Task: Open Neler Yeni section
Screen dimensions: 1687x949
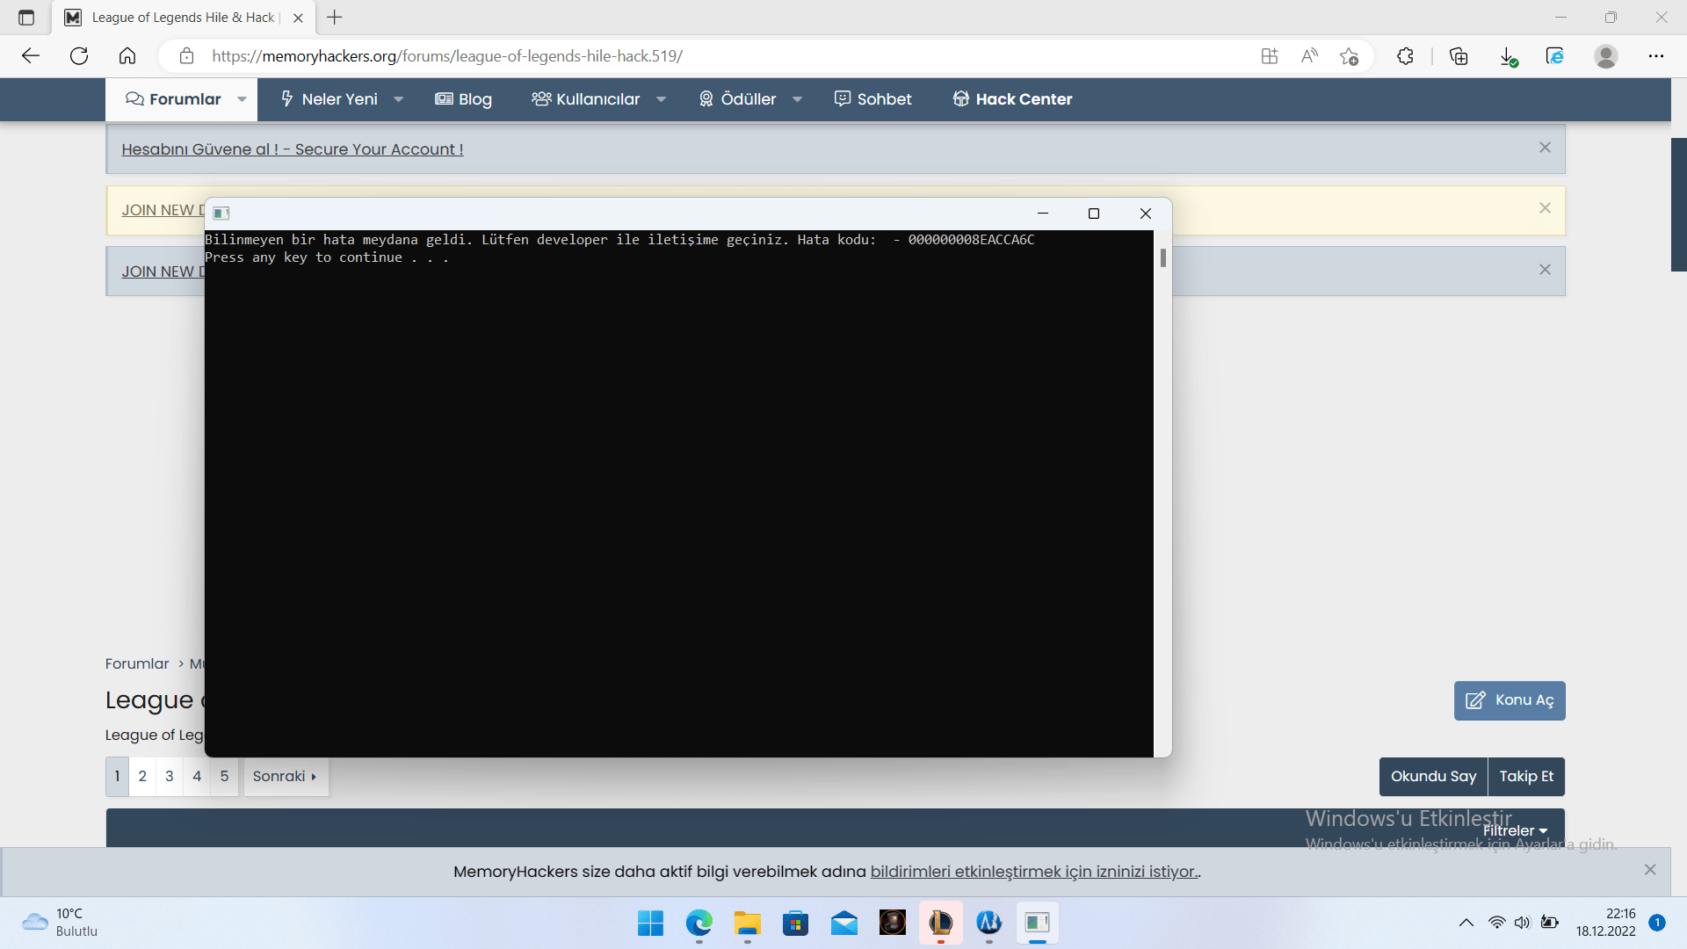Action: point(329,99)
